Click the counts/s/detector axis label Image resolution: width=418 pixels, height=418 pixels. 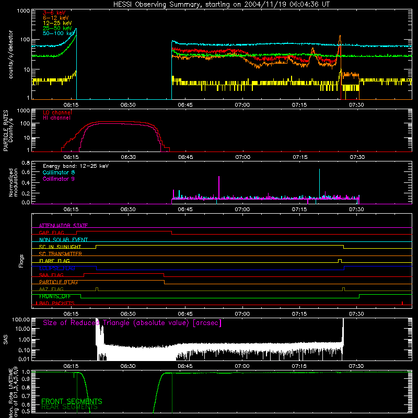click(x=10, y=54)
